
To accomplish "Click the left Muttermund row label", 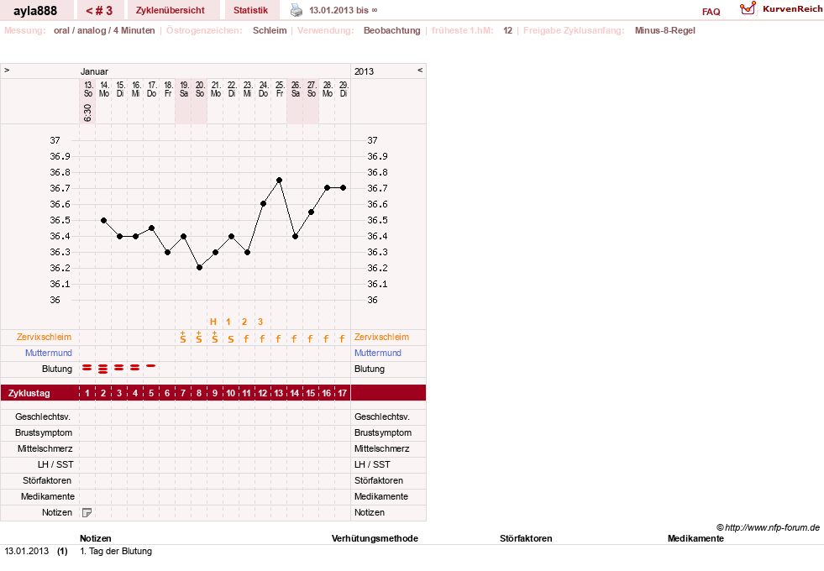I will [49, 353].
